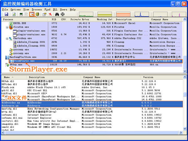Collapse the Photoshop.exe process tree
Screen dimensions: 188x141
pyautogui.click(x=7, y=39)
